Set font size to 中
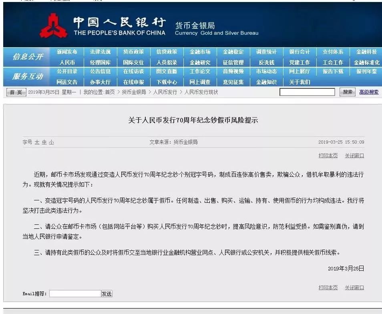The image size is (382, 314). point(44,142)
